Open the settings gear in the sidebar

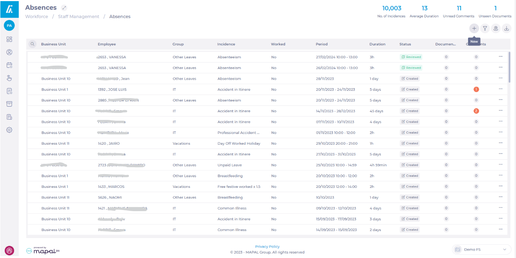click(9, 130)
